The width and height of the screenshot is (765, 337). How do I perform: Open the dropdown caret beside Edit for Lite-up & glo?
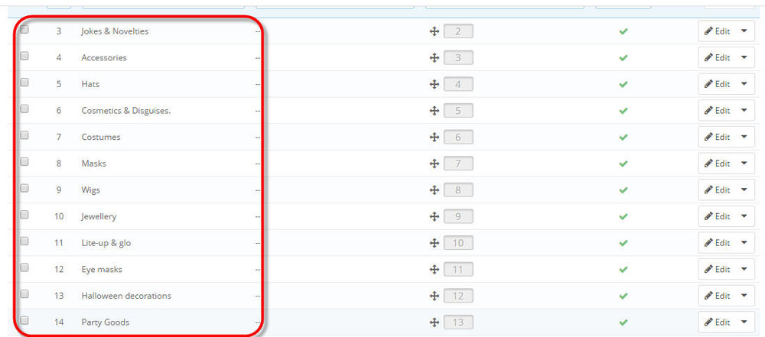(744, 242)
